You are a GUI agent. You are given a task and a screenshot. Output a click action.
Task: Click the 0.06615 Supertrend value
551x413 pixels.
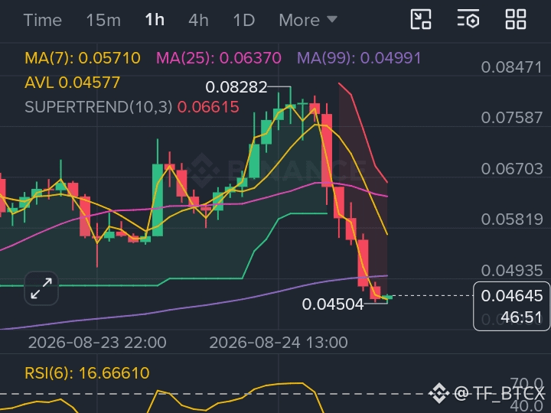point(208,107)
